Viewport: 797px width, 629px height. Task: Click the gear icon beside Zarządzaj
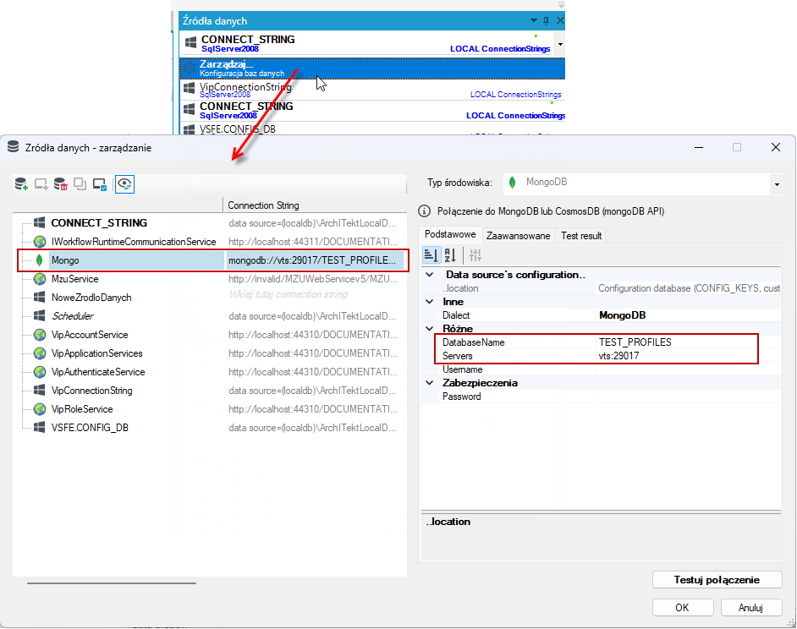(x=189, y=68)
